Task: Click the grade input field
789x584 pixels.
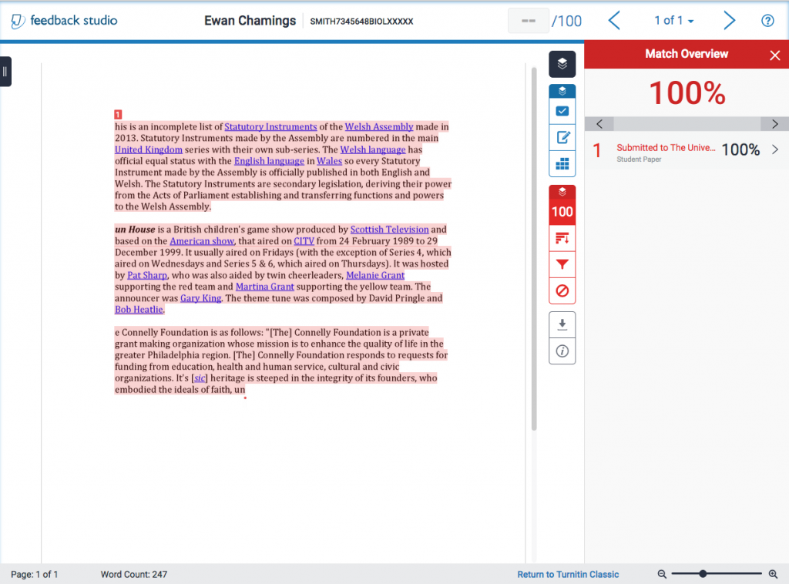Action: pos(529,21)
